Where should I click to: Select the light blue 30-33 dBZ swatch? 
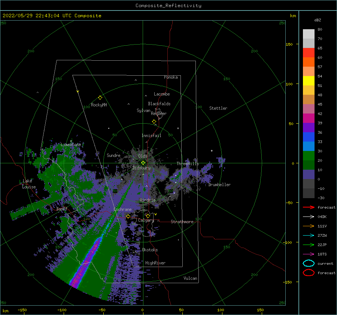pos(309,146)
